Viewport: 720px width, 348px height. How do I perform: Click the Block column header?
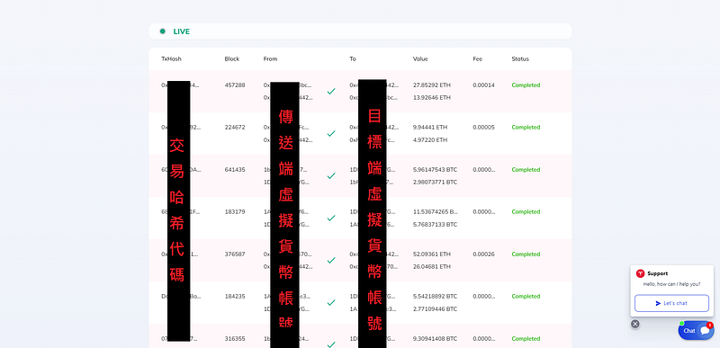pos(232,58)
